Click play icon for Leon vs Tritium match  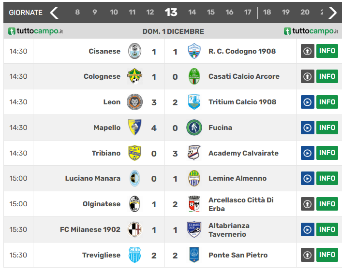click(308, 102)
